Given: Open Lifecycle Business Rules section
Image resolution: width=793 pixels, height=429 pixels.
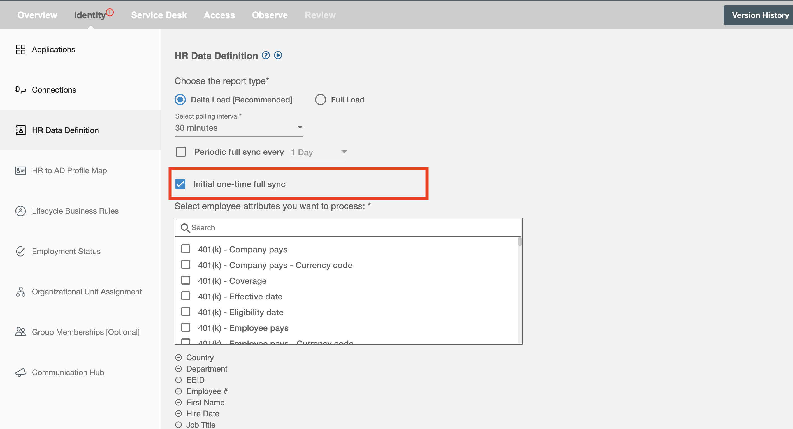Looking at the screenshot, I should (75, 211).
